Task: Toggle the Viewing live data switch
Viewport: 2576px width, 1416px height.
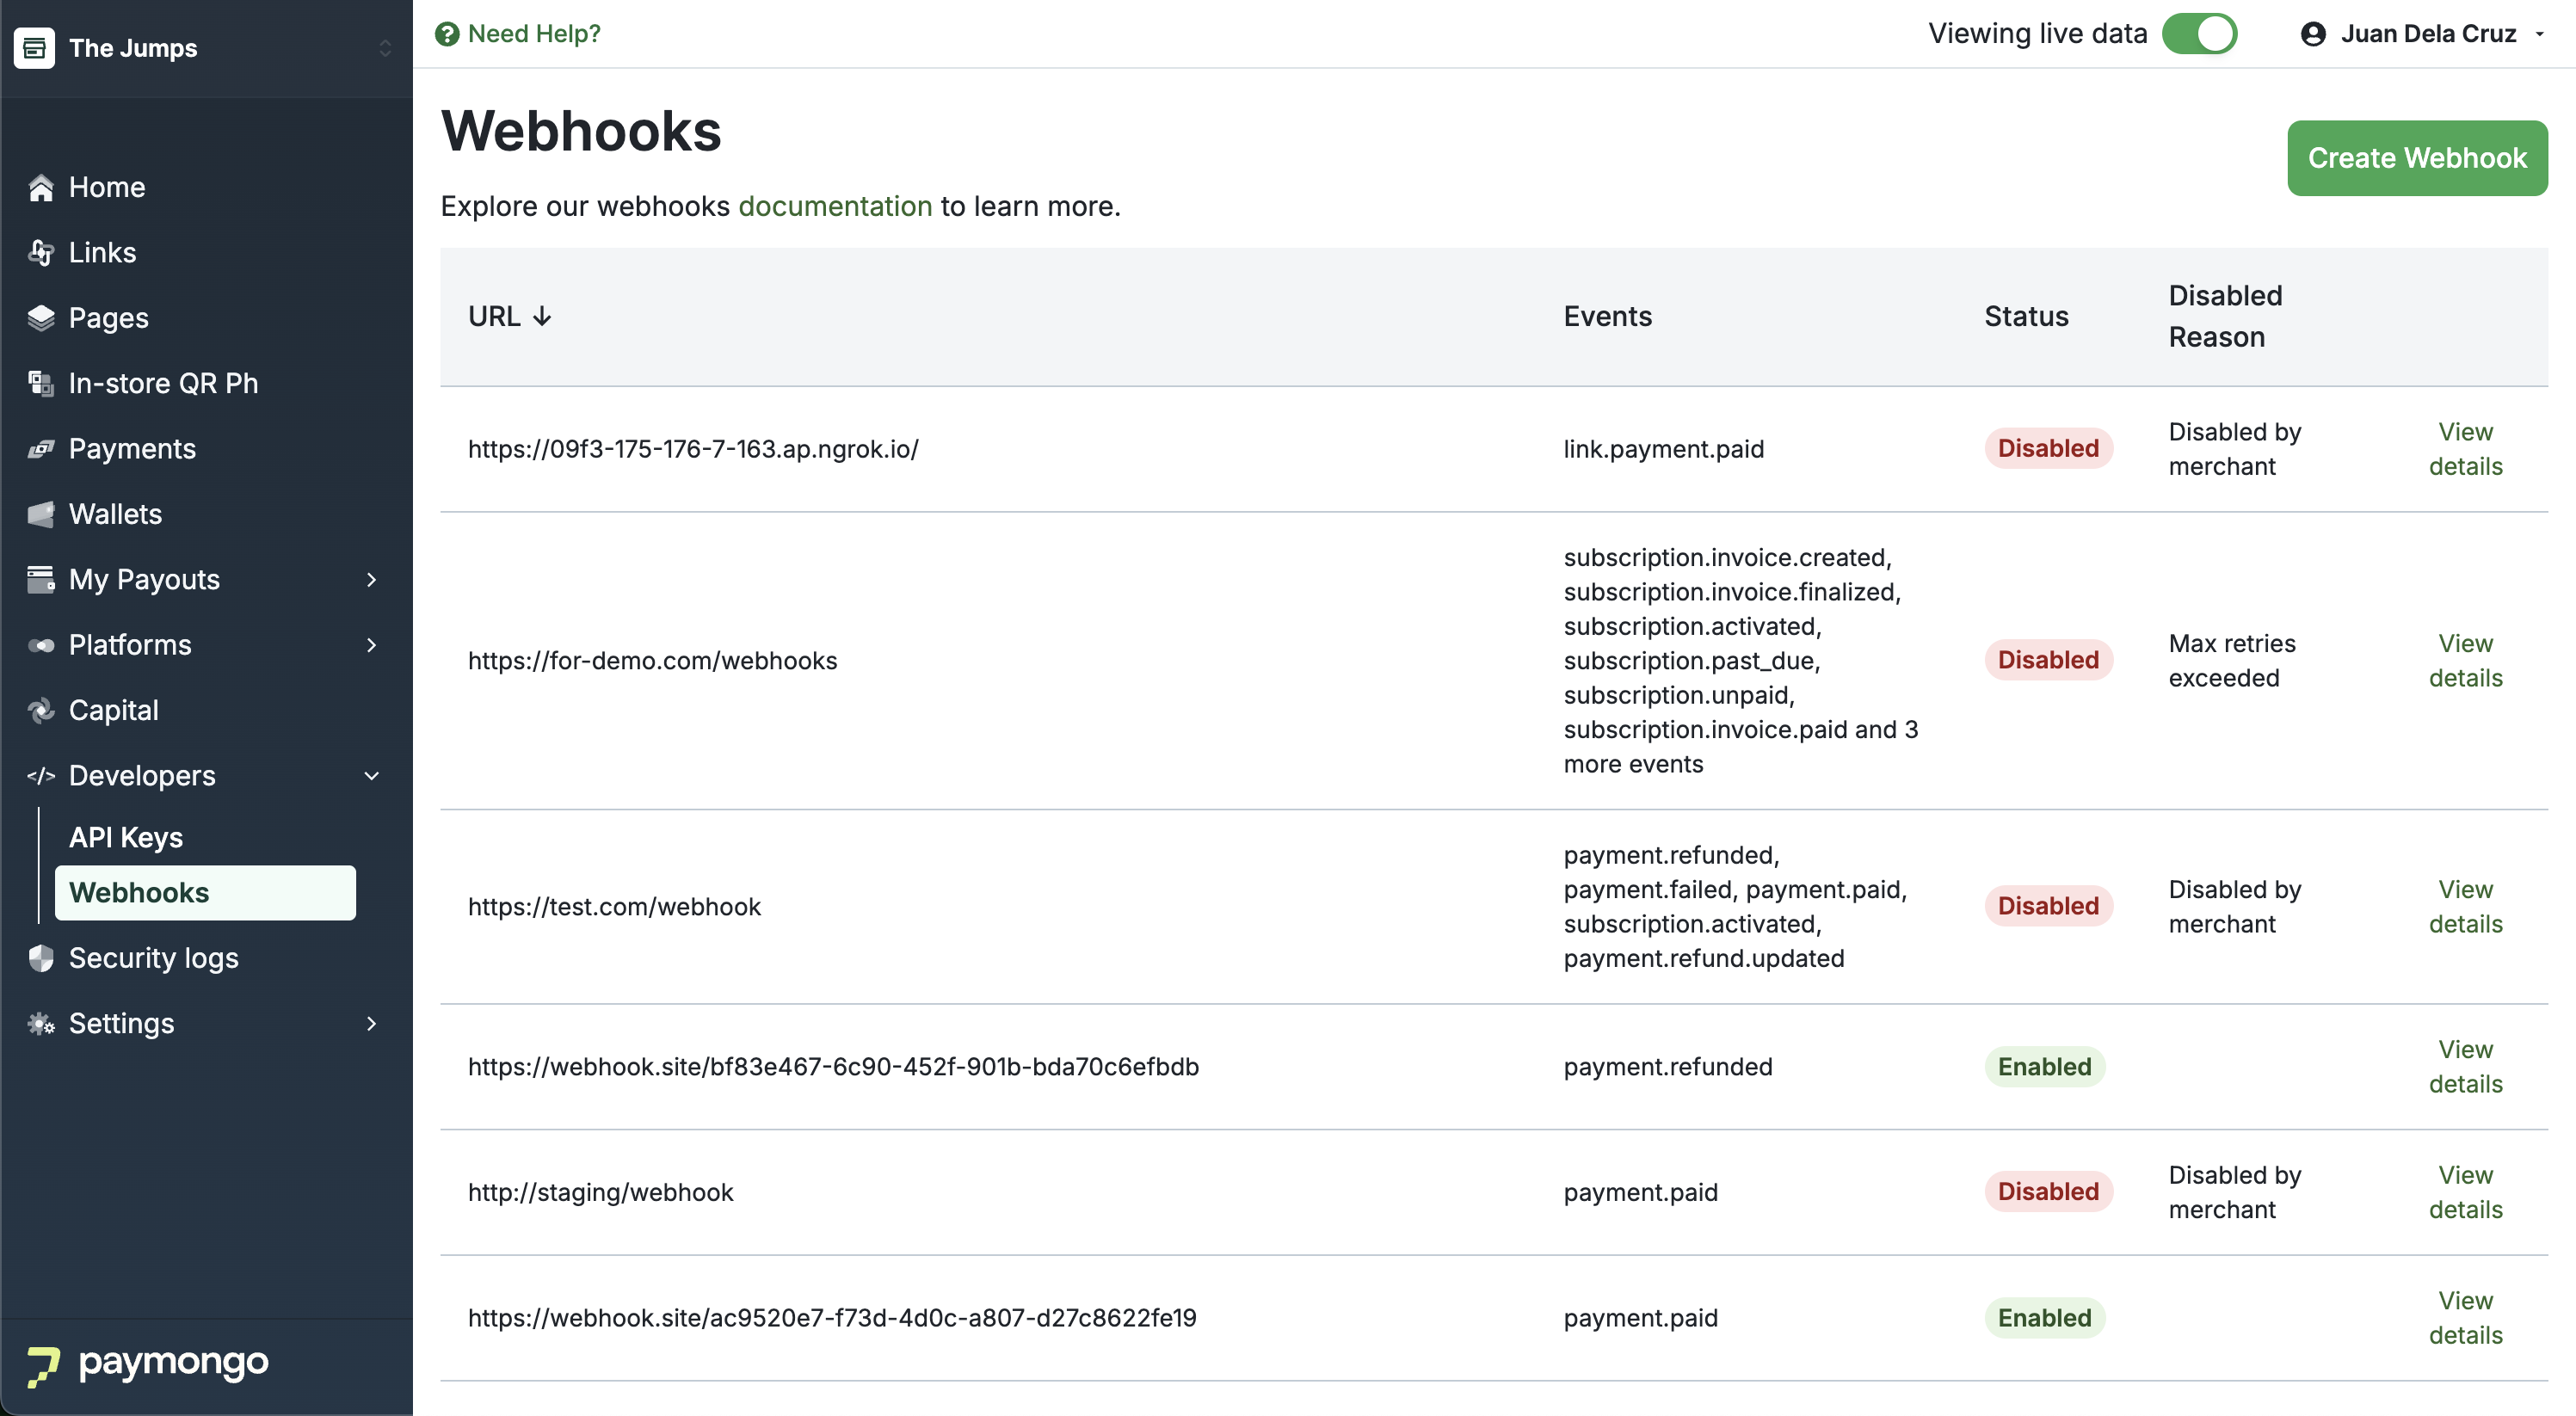Action: click(2198, 34)
